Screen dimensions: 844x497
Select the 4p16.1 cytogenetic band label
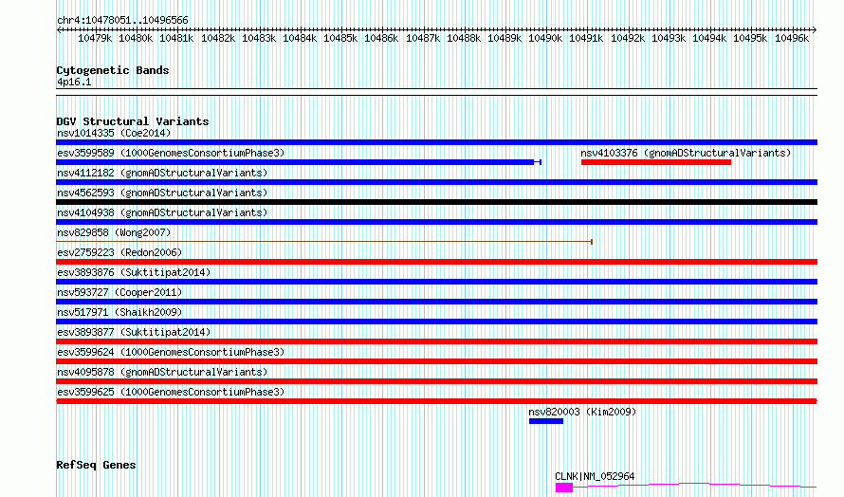tap(74, 83)
